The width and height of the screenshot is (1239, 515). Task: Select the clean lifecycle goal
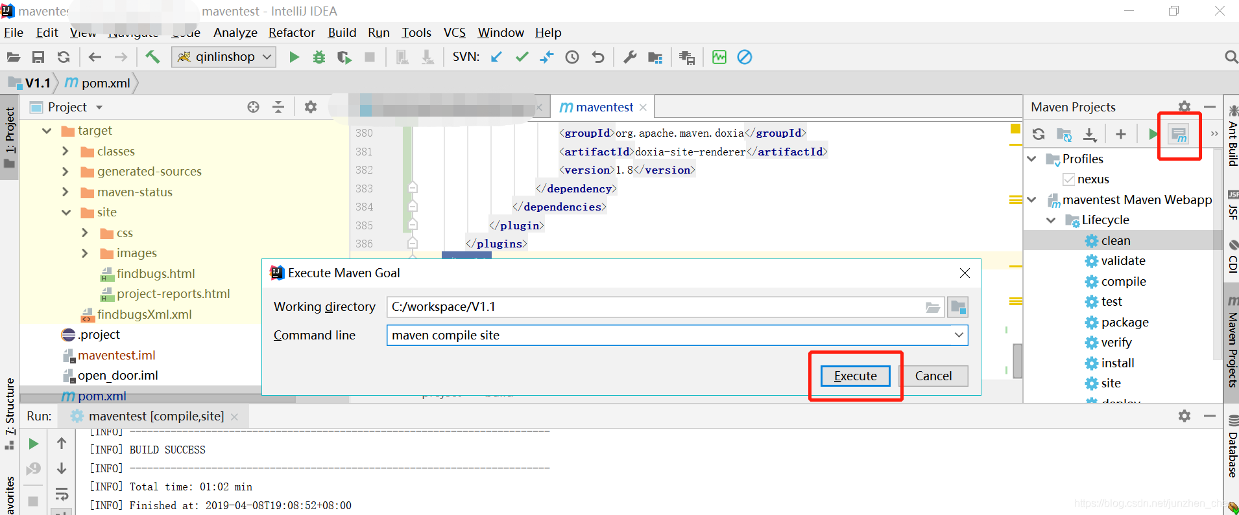[x=1115, y=240]
